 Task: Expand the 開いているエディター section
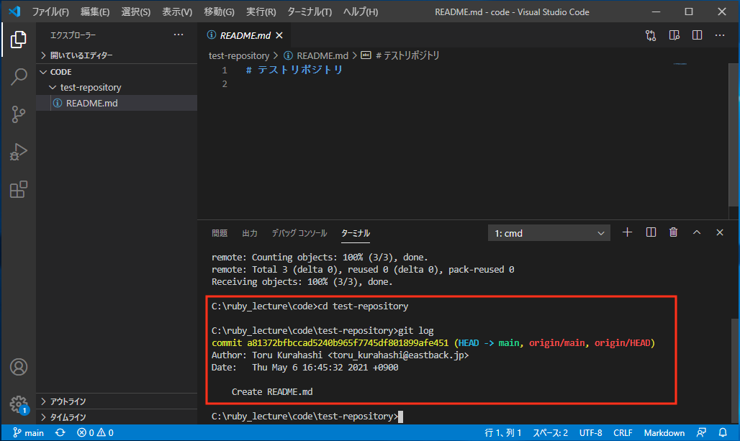[x=117, y=55]
